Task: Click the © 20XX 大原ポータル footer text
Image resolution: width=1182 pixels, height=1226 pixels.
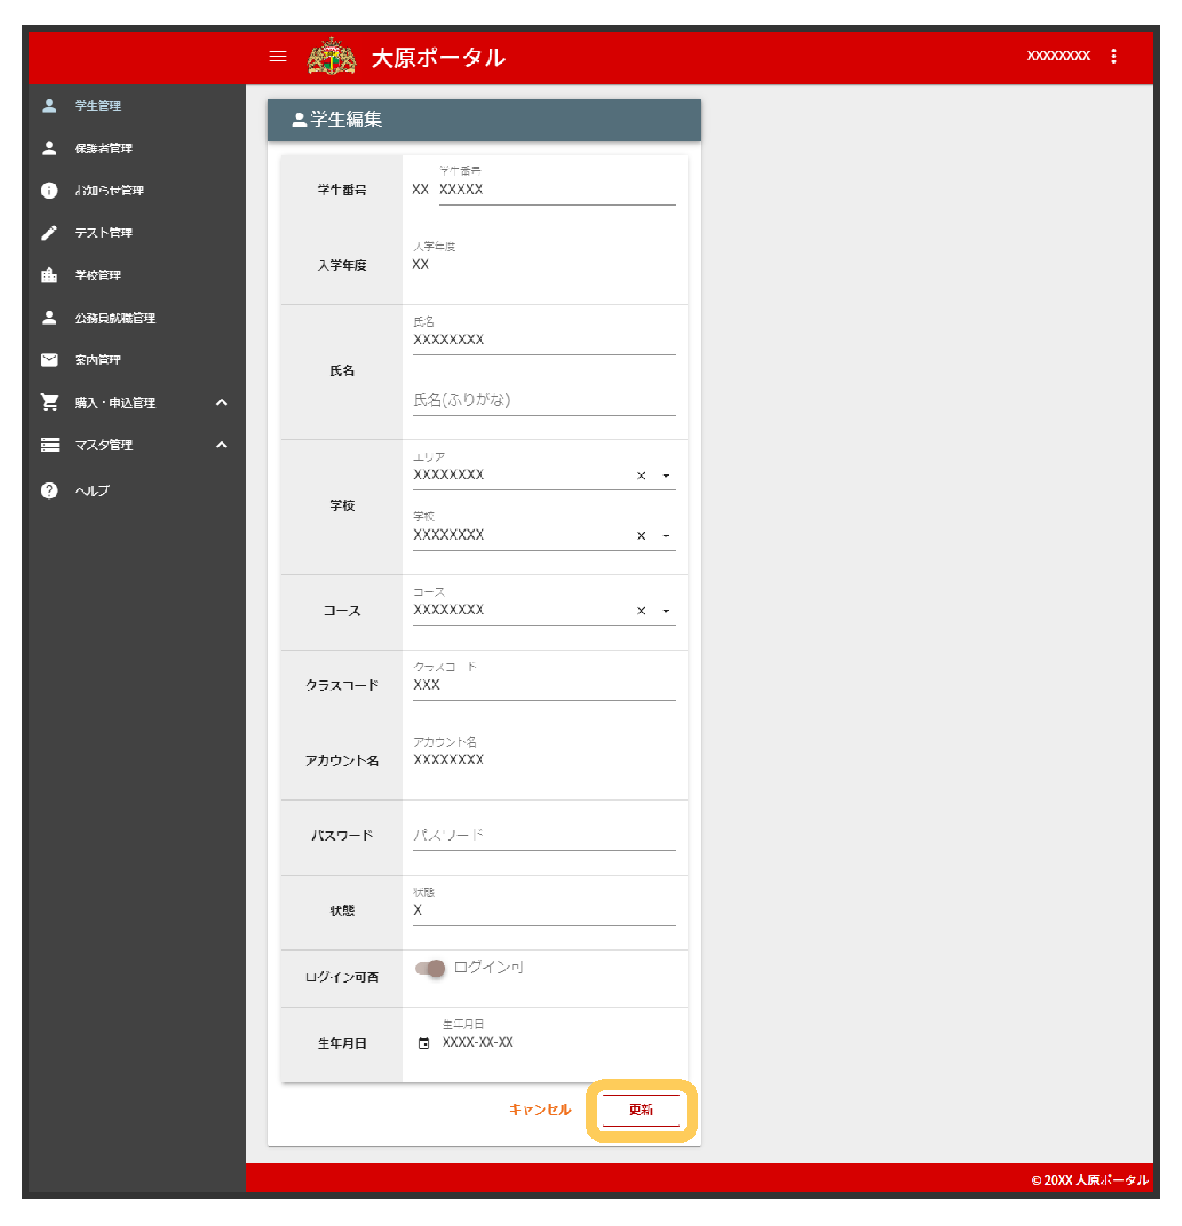Action: [x=1090, y=1180]
